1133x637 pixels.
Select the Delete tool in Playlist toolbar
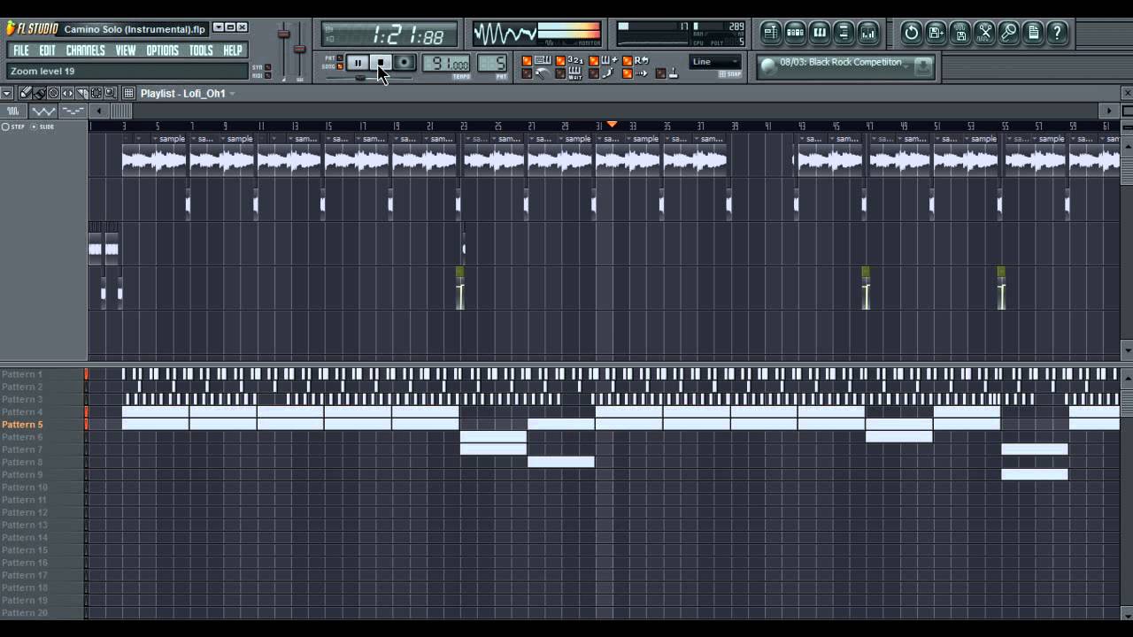(53, 93)
